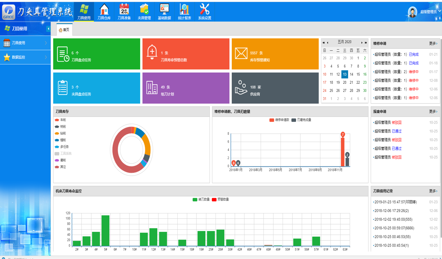Open the 刀具仓库 module in top toolbar
The width and height of the screenshot is (442, 259).
click(x=104, y=12)
